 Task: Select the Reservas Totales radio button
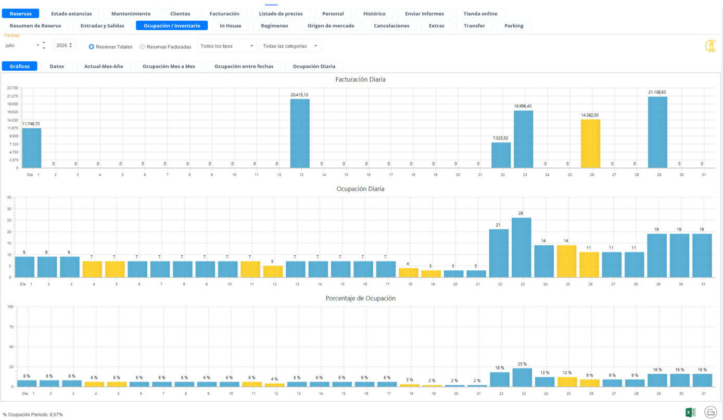coord(91,46)
